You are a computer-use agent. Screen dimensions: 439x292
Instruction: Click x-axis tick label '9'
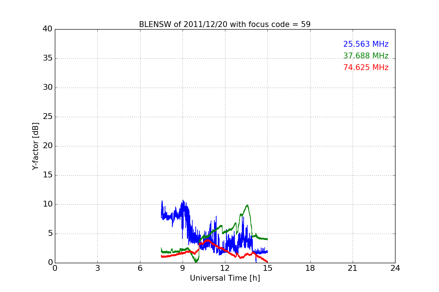[x=183, y=268]
